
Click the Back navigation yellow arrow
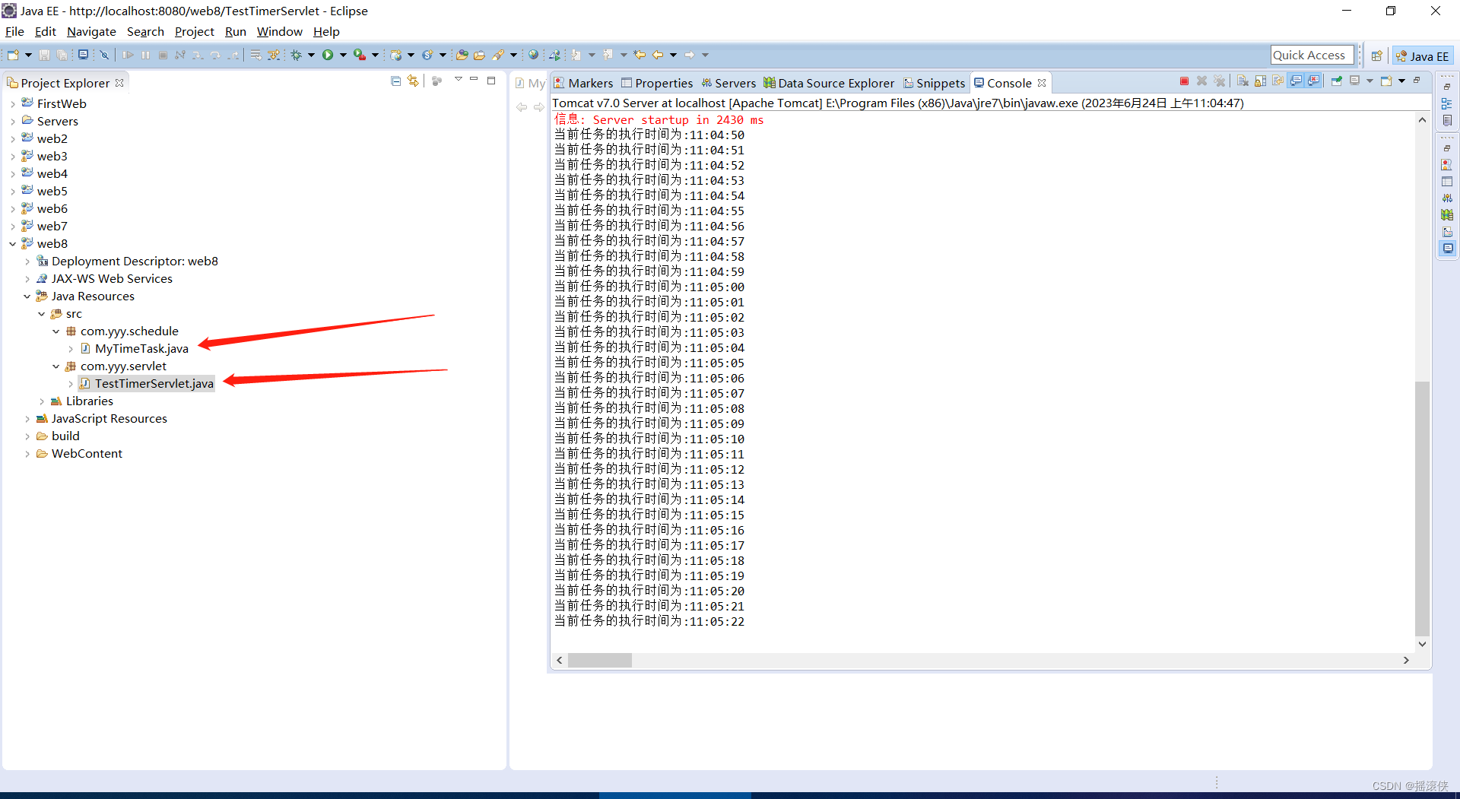point(658,55)
